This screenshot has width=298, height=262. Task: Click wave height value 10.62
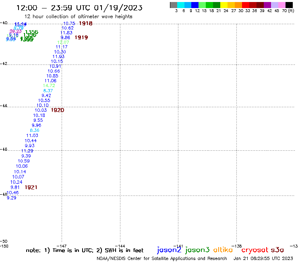point(68,28)
